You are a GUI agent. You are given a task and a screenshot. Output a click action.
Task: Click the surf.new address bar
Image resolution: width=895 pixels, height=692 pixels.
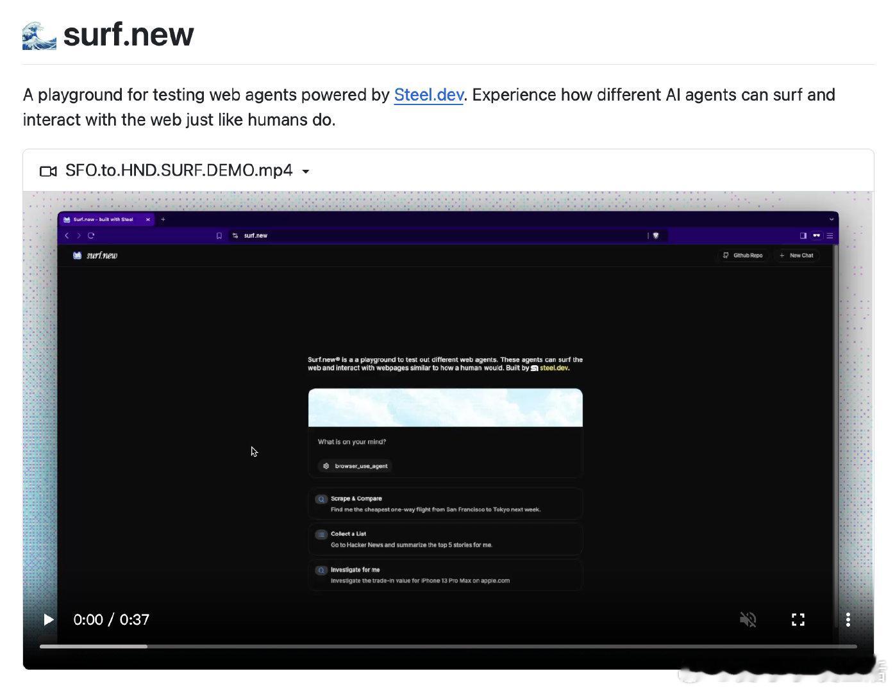[449, 235]
